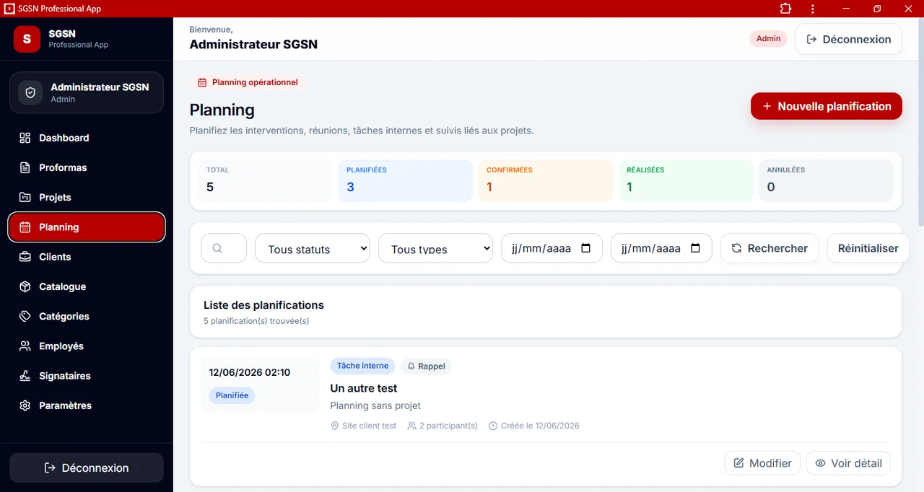Click the location pin beside Site client test
This screenshot has height=492, width=924.
coord(335,426)
